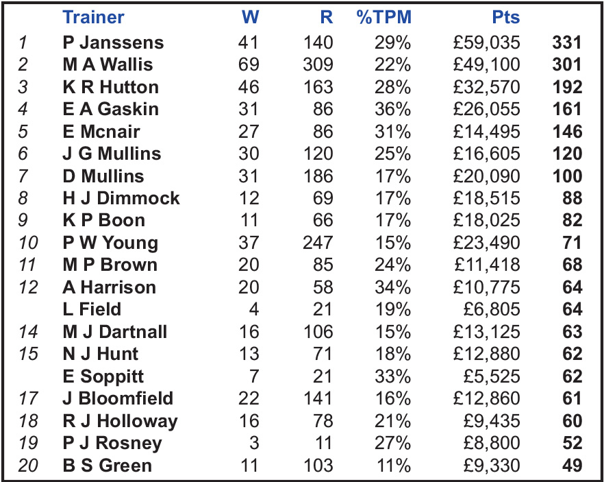Click P W Young's 247 runners value
The image size is (604, 482).
(318, 243)
